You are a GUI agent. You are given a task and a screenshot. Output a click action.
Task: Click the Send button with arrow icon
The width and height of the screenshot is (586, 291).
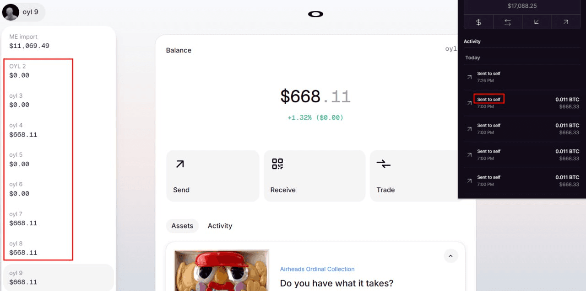[x=212, y=176]
